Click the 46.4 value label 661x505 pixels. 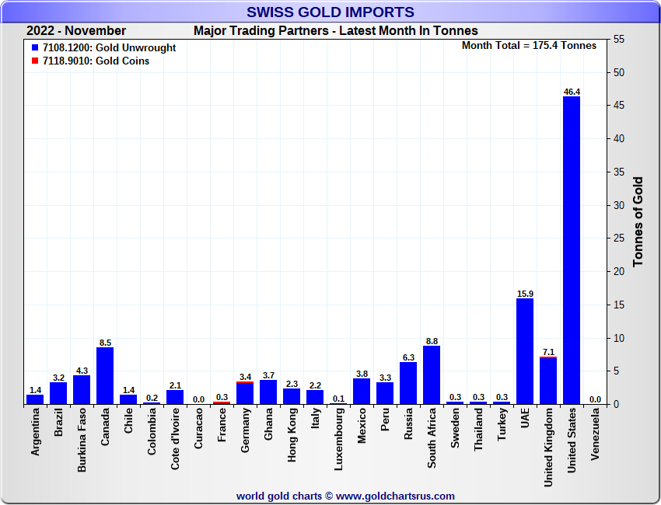pos(572,92)
